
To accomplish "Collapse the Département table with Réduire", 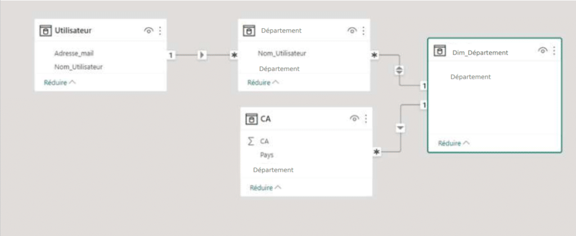I will pyautogui.click(x=263, y=83).
